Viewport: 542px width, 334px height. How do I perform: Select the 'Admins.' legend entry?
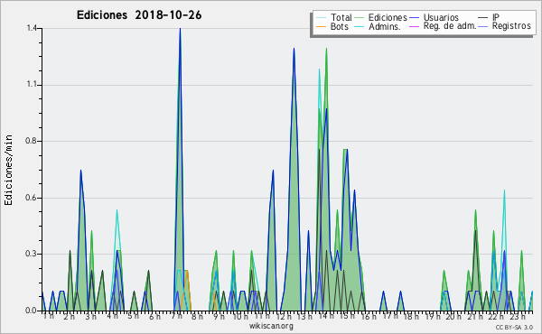point(385,26)
